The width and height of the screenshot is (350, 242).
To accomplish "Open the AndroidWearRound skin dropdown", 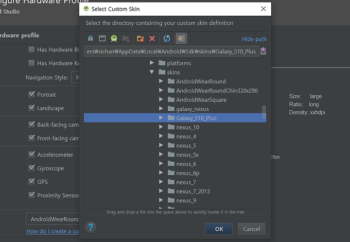I will pyautogui.click(x=52, y=219).
